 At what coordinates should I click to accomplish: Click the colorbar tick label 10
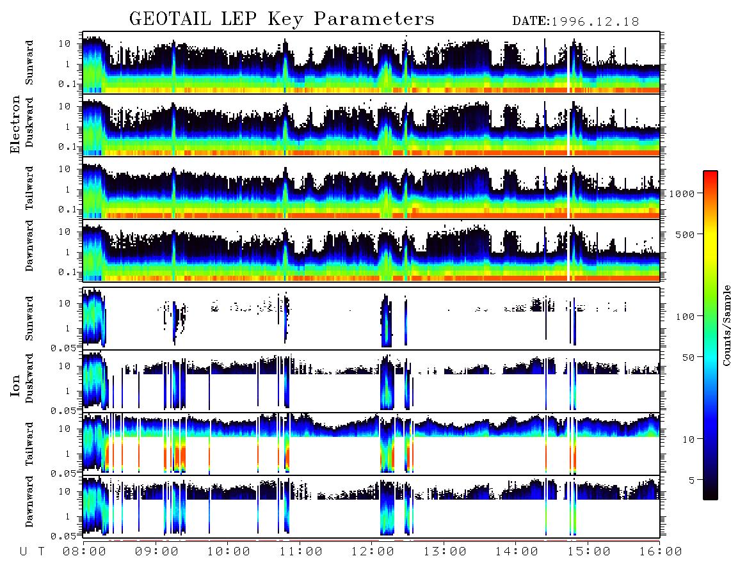[x=689, y=440]
